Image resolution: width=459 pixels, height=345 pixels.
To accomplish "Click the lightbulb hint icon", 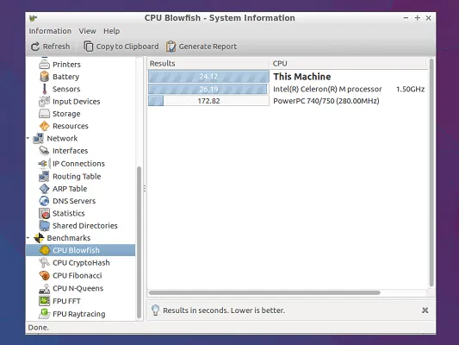I will click(155, 310).
